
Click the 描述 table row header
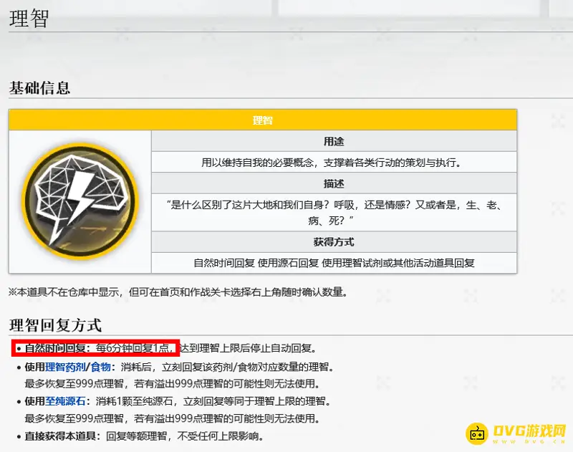tap(334, 183)
